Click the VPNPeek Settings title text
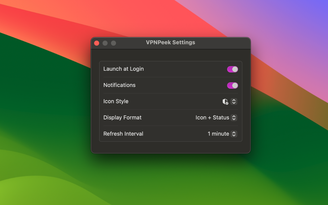The width and height of the screenshot is (328, 205). pos(170,42)
